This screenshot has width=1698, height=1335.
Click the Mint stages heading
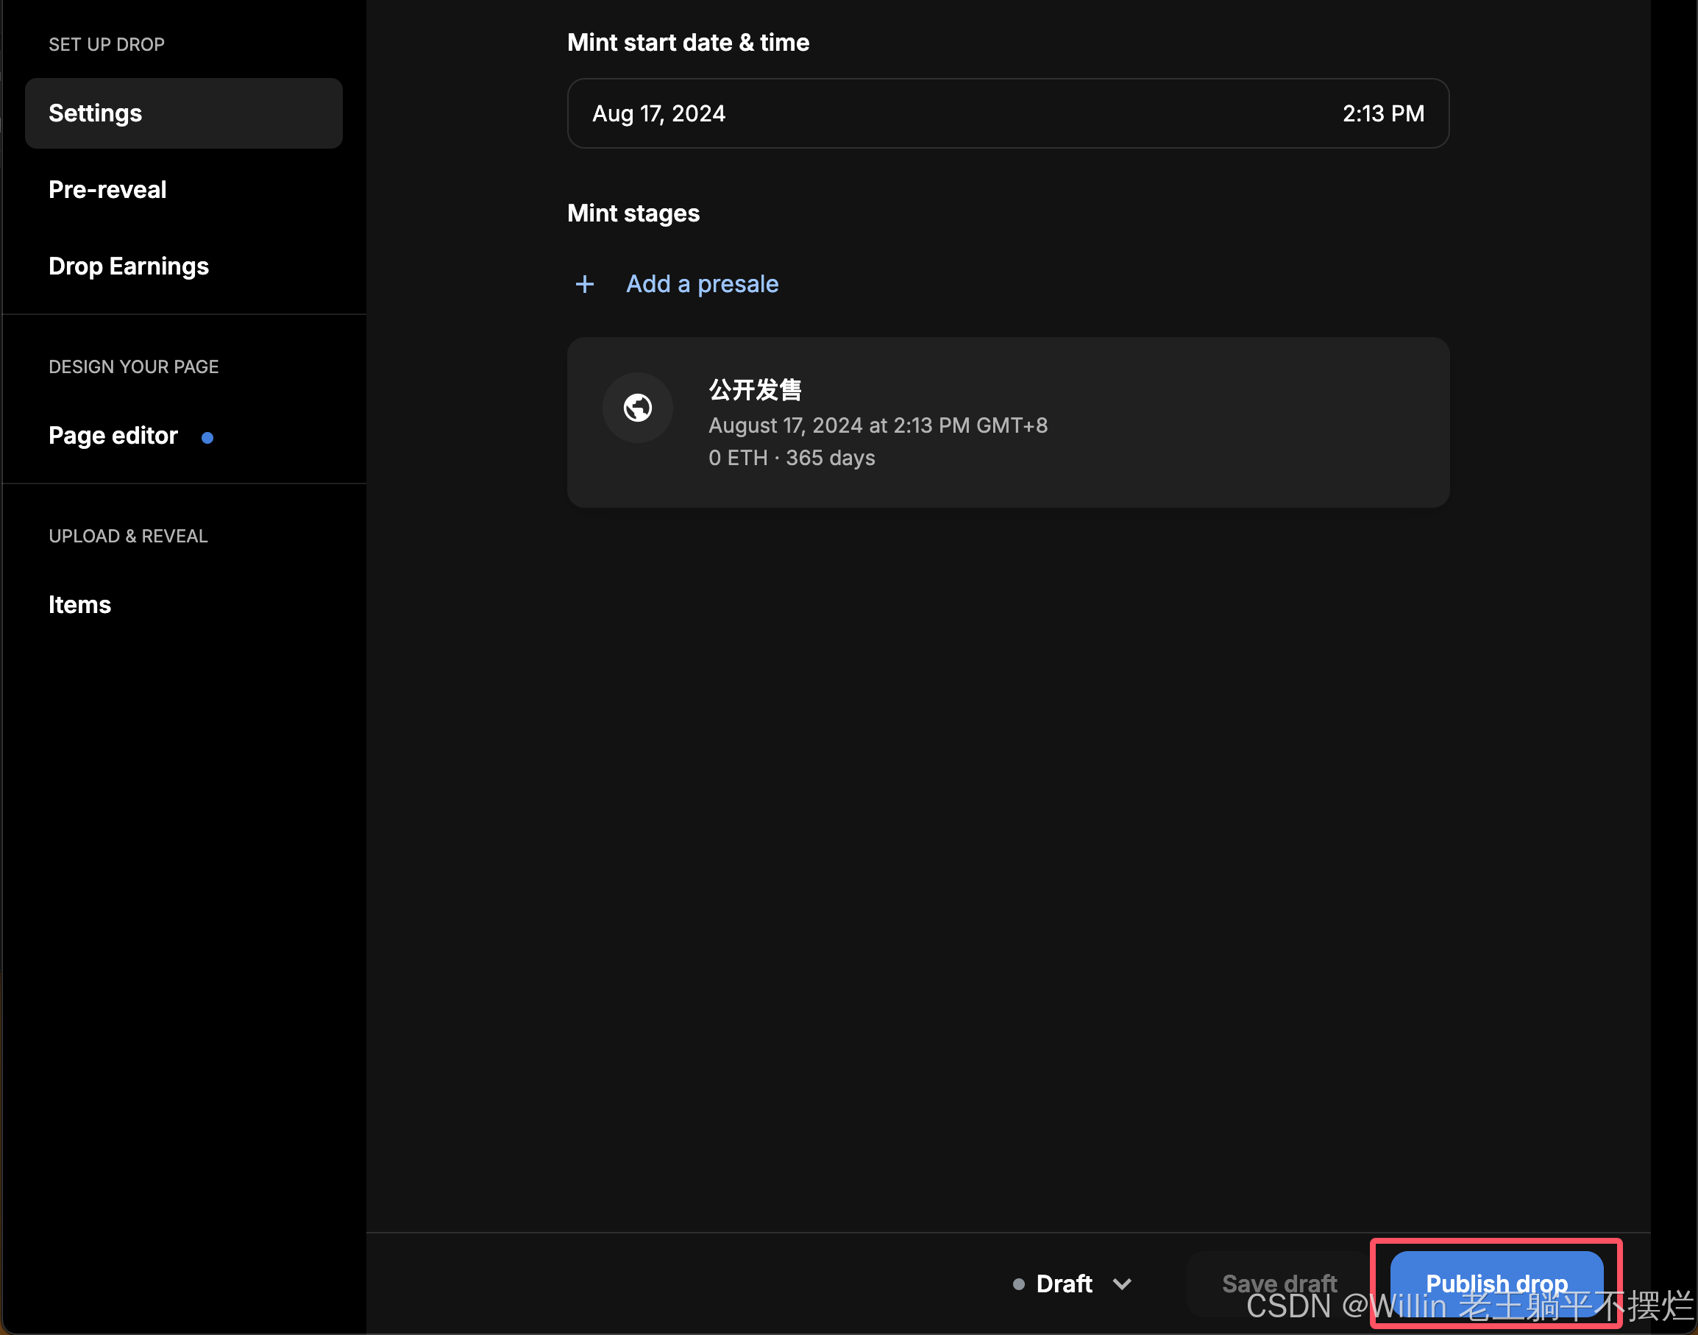point(633,213)
